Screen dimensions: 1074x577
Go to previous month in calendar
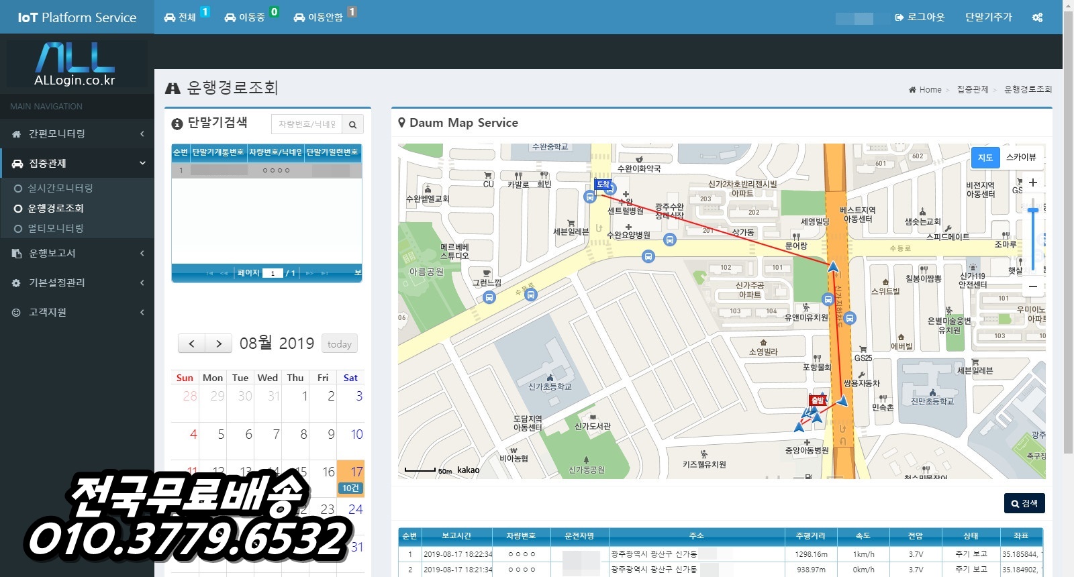pyautogui.click(x=191, y=344)
